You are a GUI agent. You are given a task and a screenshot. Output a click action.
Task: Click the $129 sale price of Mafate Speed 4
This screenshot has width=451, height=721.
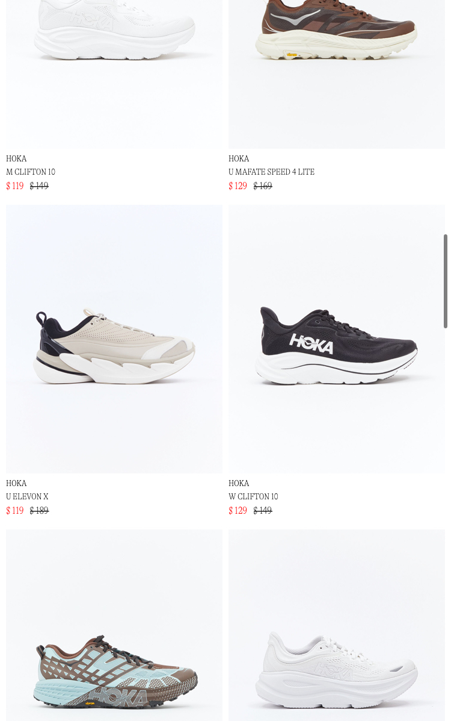pos(238,186)
